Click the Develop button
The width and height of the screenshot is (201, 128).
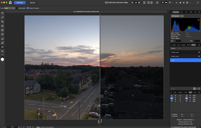[x=20, y=3]
